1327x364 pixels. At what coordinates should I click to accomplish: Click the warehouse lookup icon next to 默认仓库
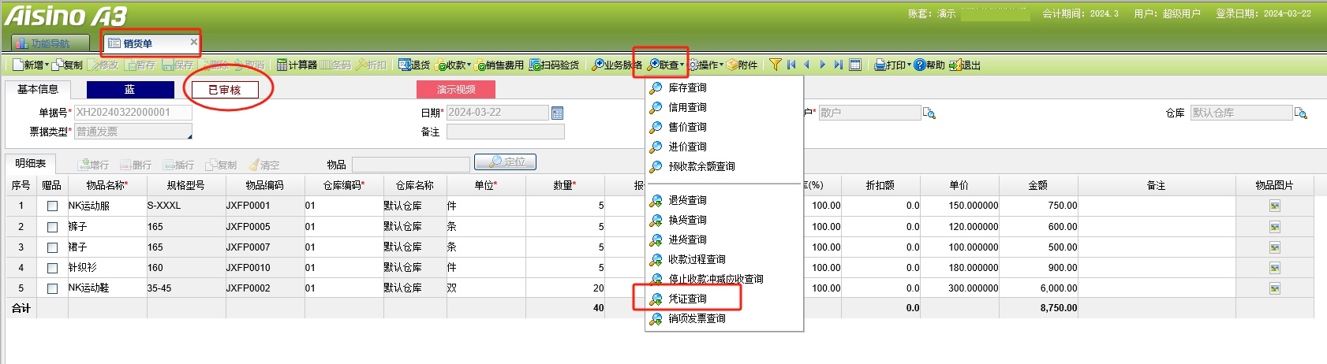coord(1300,113)
